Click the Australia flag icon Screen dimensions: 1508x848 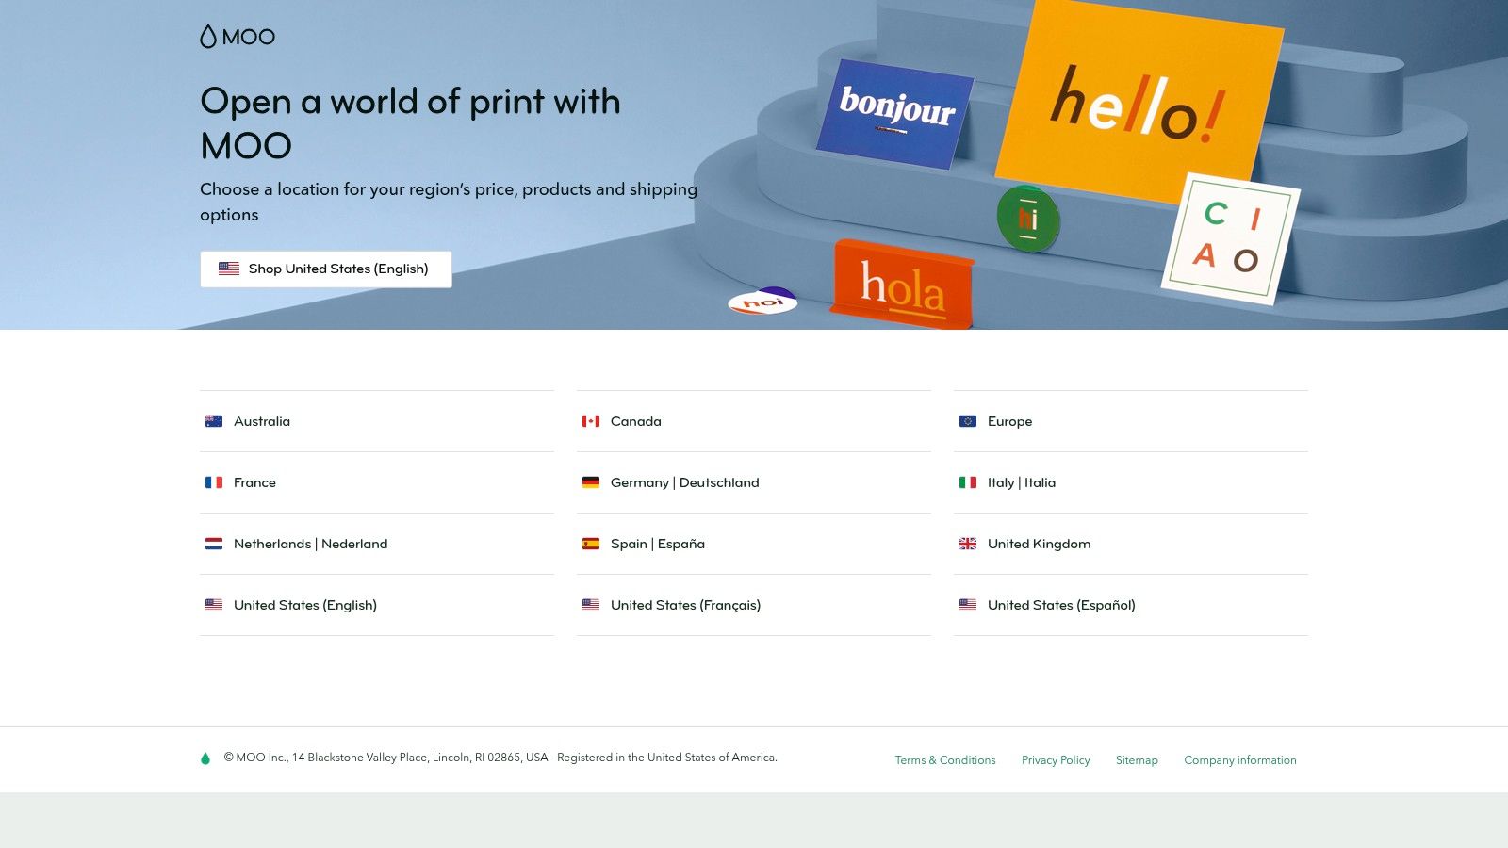214,421
